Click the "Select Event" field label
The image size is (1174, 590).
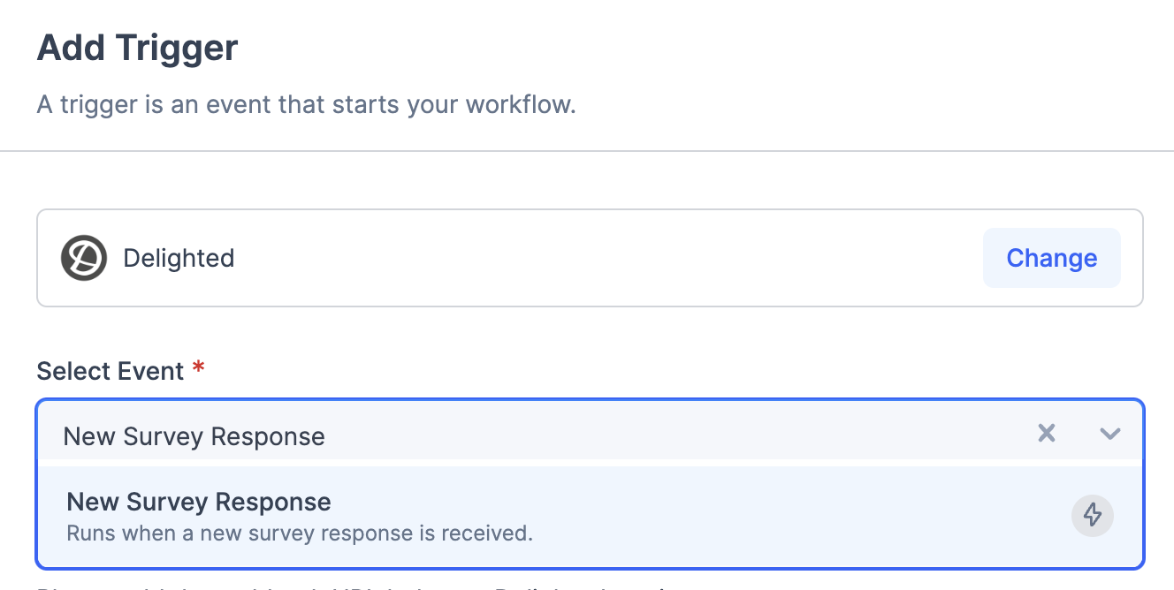click(x=111, y=371)
